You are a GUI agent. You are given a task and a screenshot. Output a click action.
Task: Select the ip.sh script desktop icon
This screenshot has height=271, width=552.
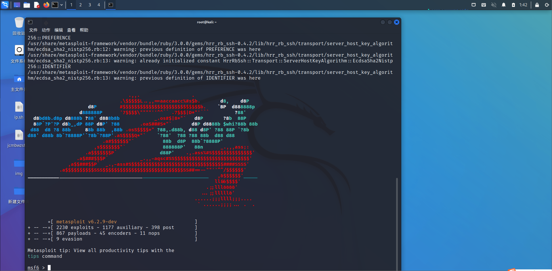pyautogui.click(x=19, y=111)
